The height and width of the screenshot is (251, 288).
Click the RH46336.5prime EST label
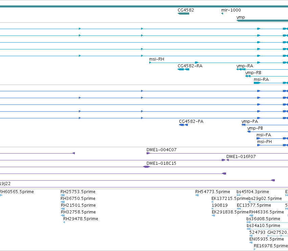[266, 212]
